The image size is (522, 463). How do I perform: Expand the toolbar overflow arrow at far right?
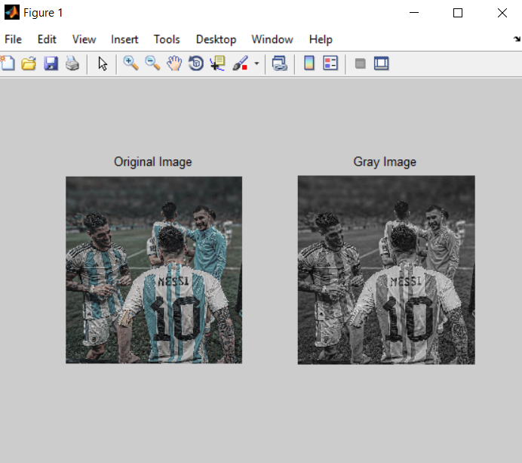pos(517,39)
